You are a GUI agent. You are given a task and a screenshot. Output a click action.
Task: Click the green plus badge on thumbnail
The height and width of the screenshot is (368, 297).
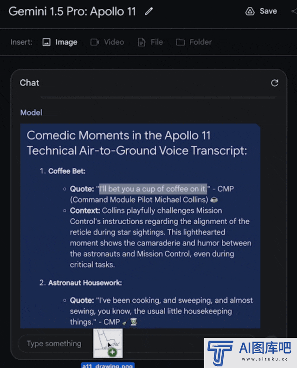pyautogui.click(x=112, y=352)
